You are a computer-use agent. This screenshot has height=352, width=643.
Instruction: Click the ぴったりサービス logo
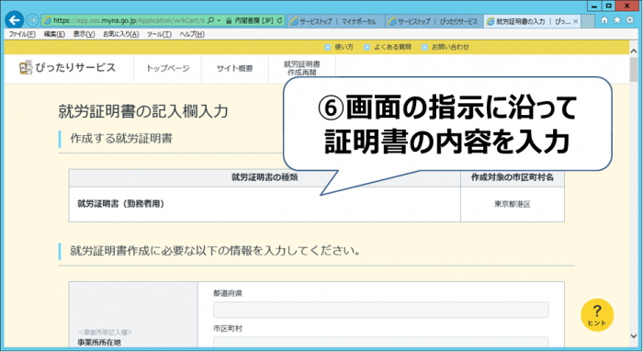[68, 68]
